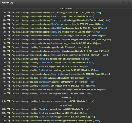132x123 pixels.
Task: Open memelorde profile link
Action: tap(56, 55)
